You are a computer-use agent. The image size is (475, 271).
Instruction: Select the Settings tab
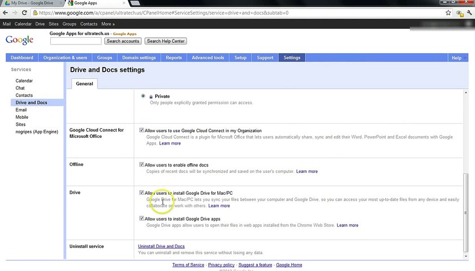[292, 58]
